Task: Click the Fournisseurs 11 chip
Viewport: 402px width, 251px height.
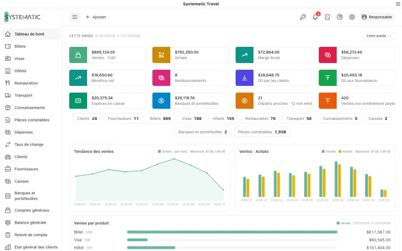Action: 123,119
